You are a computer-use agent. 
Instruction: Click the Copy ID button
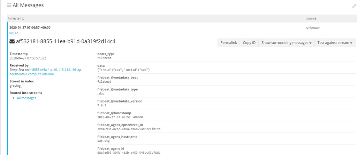249,43
